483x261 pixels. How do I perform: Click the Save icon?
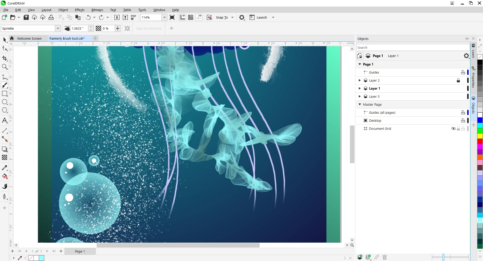pyautogui.click(x=26, y=17)
